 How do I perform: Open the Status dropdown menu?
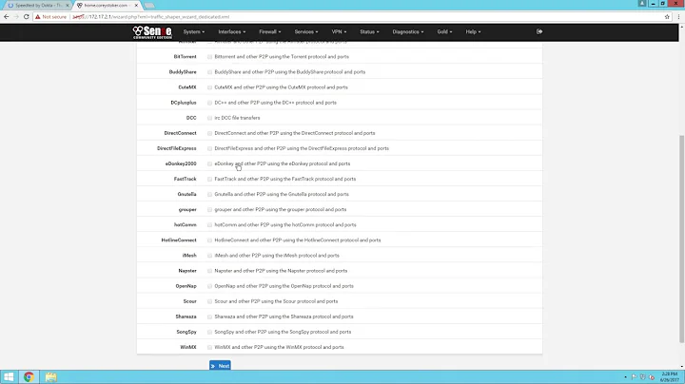[369, 32]
